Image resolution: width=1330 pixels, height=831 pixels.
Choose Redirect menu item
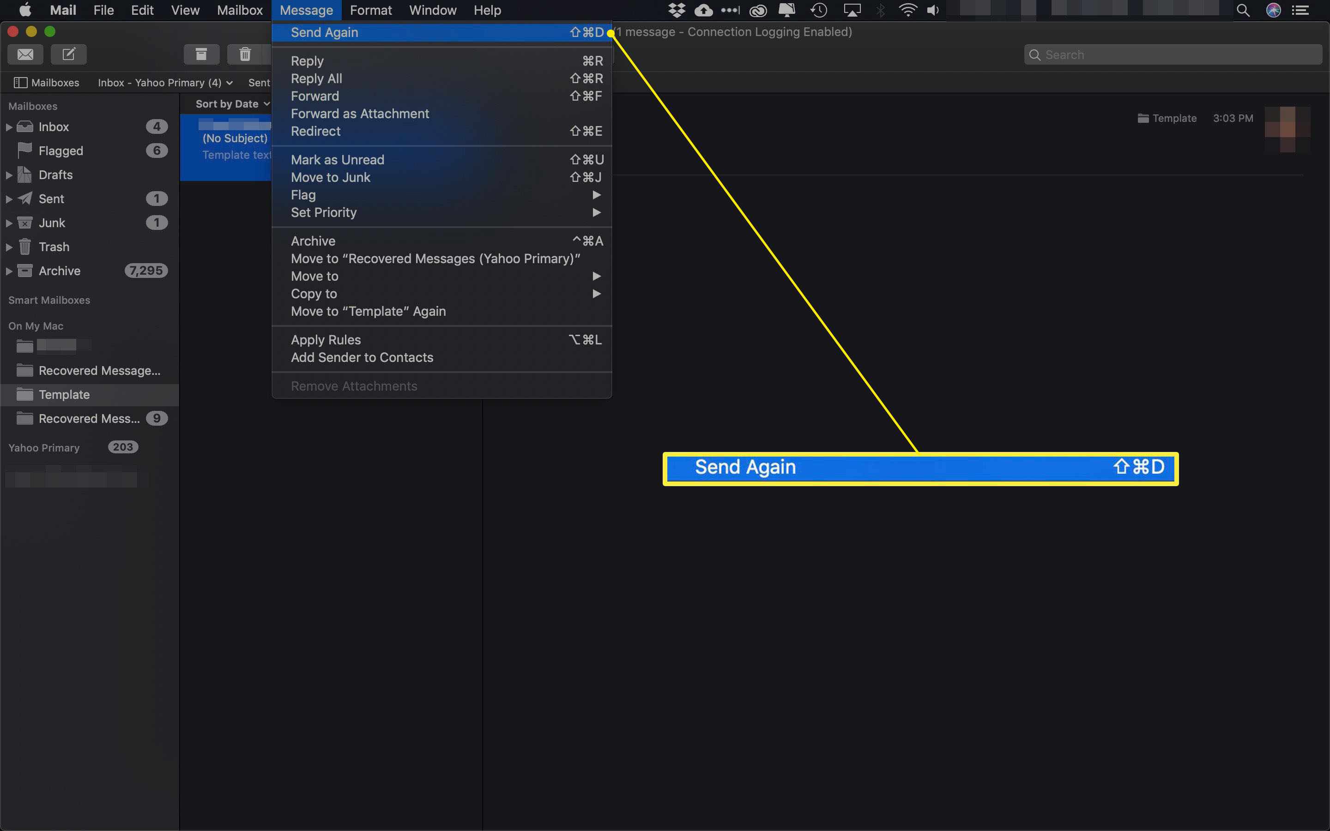coord(442,132)
